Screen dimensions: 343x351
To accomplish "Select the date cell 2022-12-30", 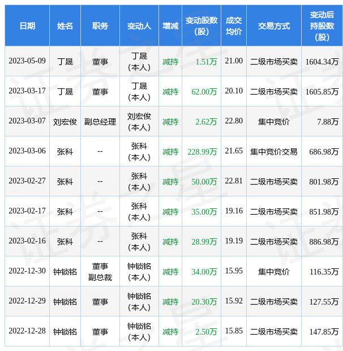I will (27, 271).
